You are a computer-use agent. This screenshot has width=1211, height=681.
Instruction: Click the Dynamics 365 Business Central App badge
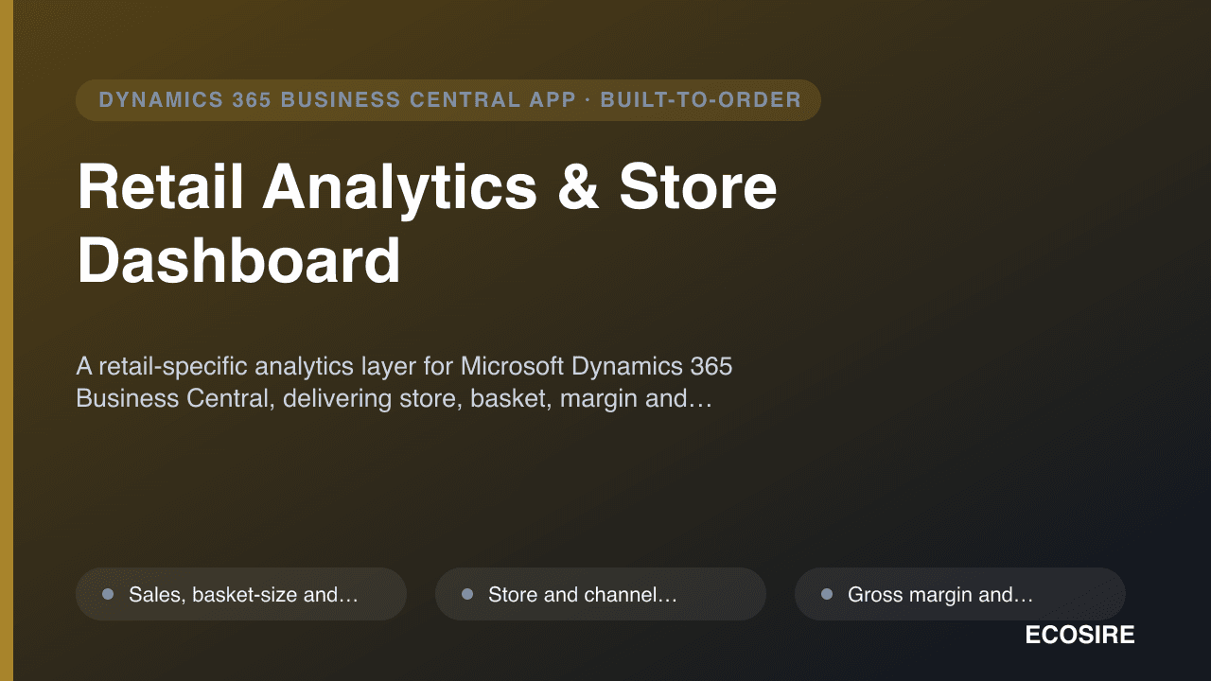[x=448, y=100]
